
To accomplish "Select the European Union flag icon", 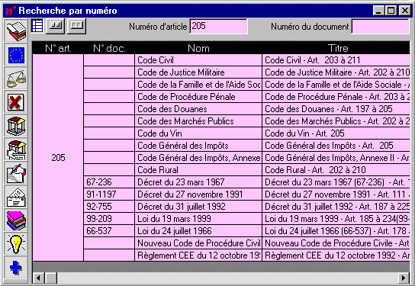I will 16,55.
